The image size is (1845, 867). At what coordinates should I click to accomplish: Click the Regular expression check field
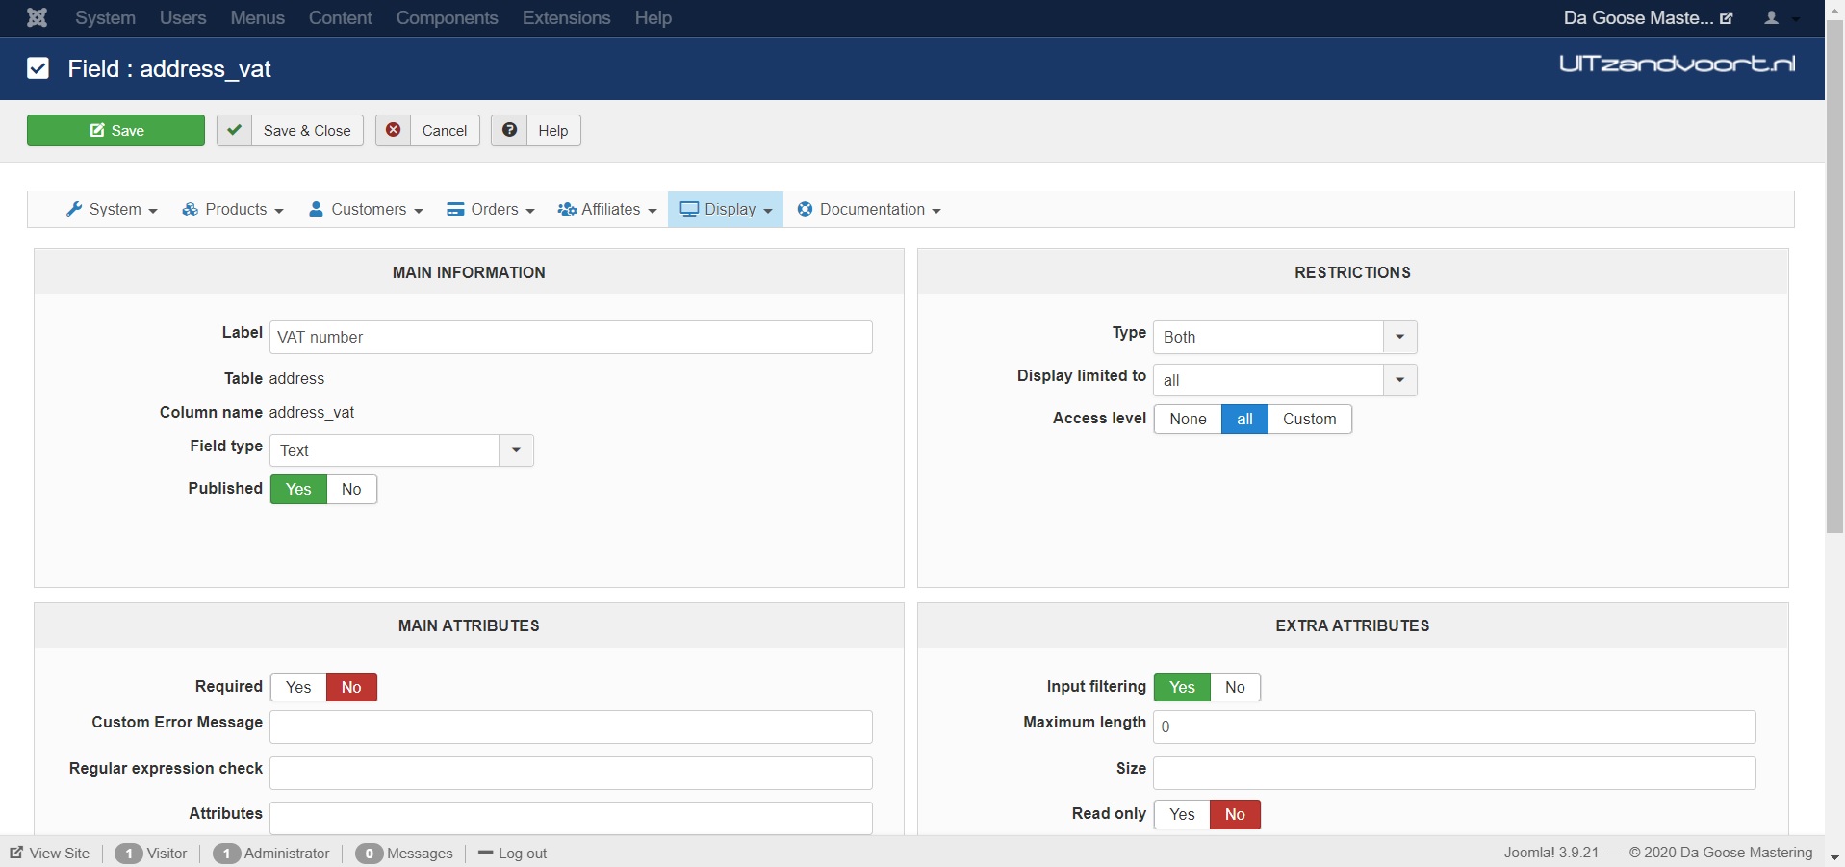571,773
